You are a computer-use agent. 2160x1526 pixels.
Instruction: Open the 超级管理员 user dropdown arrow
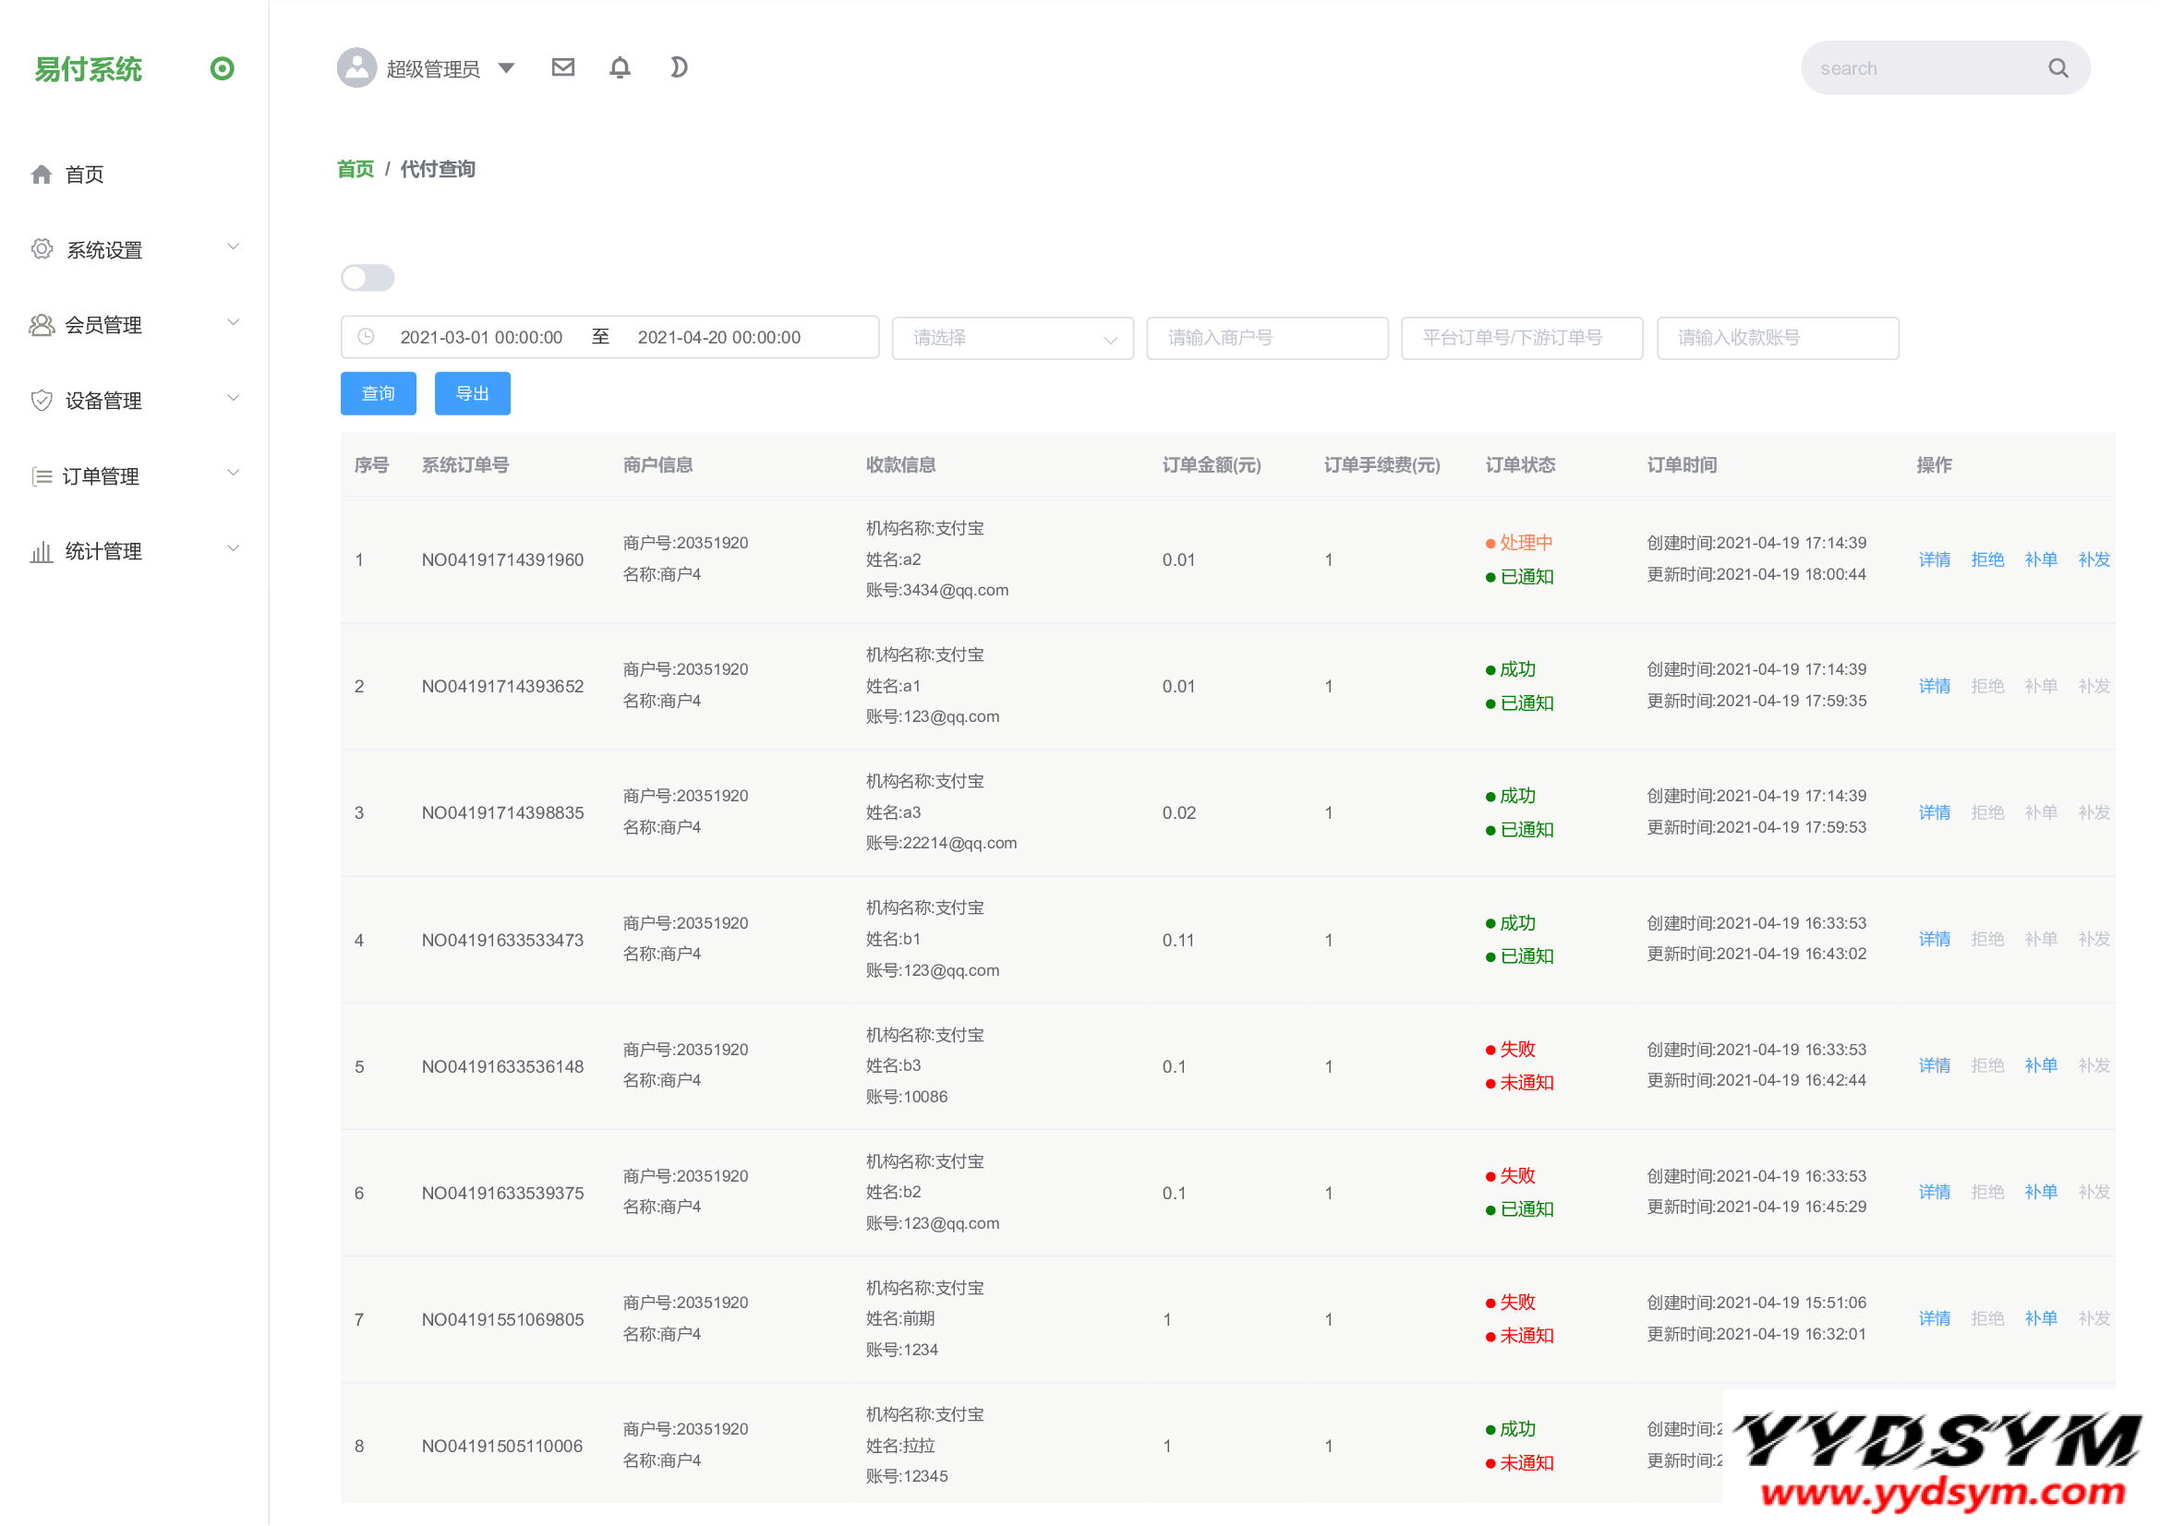[506, 67]
